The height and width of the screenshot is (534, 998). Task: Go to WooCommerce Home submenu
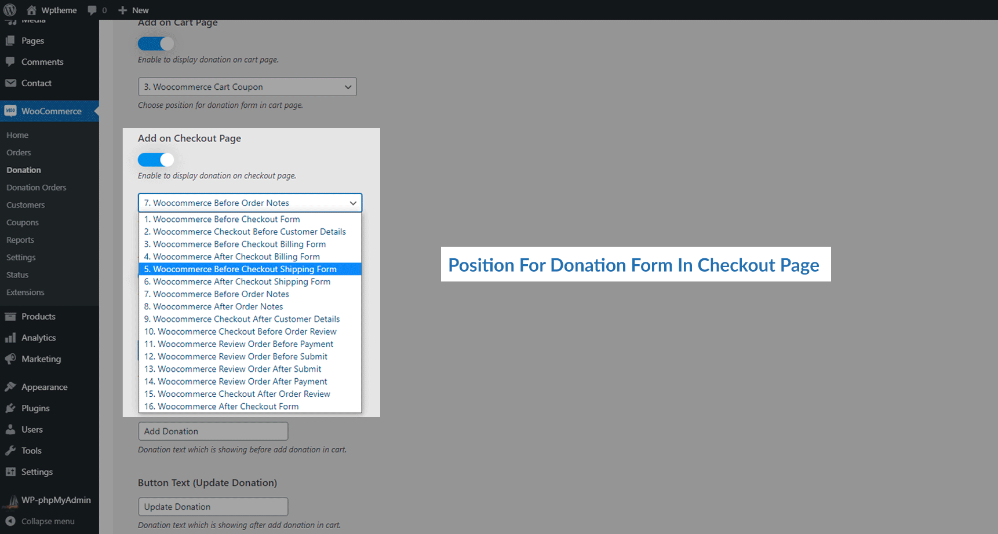tap(17, 135)
